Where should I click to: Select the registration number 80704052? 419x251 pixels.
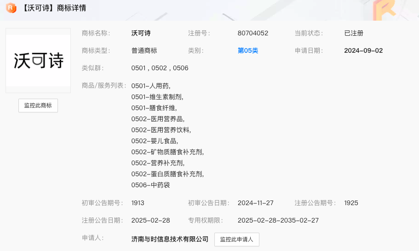(x=253, y=33)
